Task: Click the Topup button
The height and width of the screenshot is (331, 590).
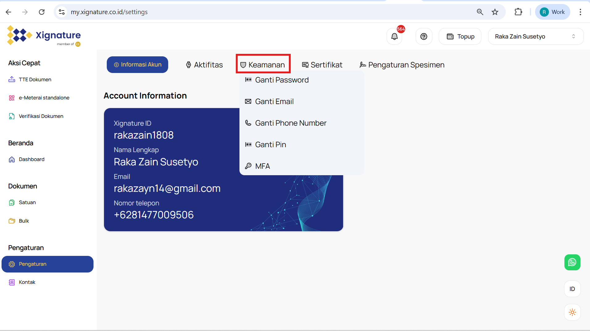Action: pyautogui.click(x=460, y=37)
